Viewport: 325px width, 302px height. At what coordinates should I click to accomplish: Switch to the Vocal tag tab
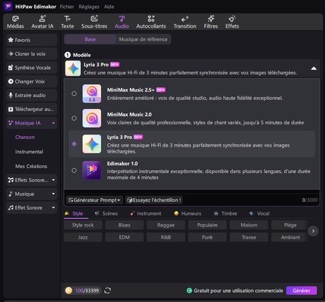[x=259, y=213]
